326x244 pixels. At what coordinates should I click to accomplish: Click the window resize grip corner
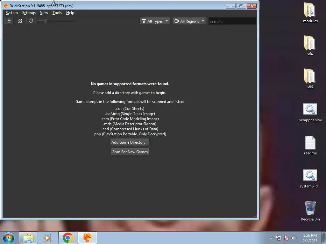point(255,216)
